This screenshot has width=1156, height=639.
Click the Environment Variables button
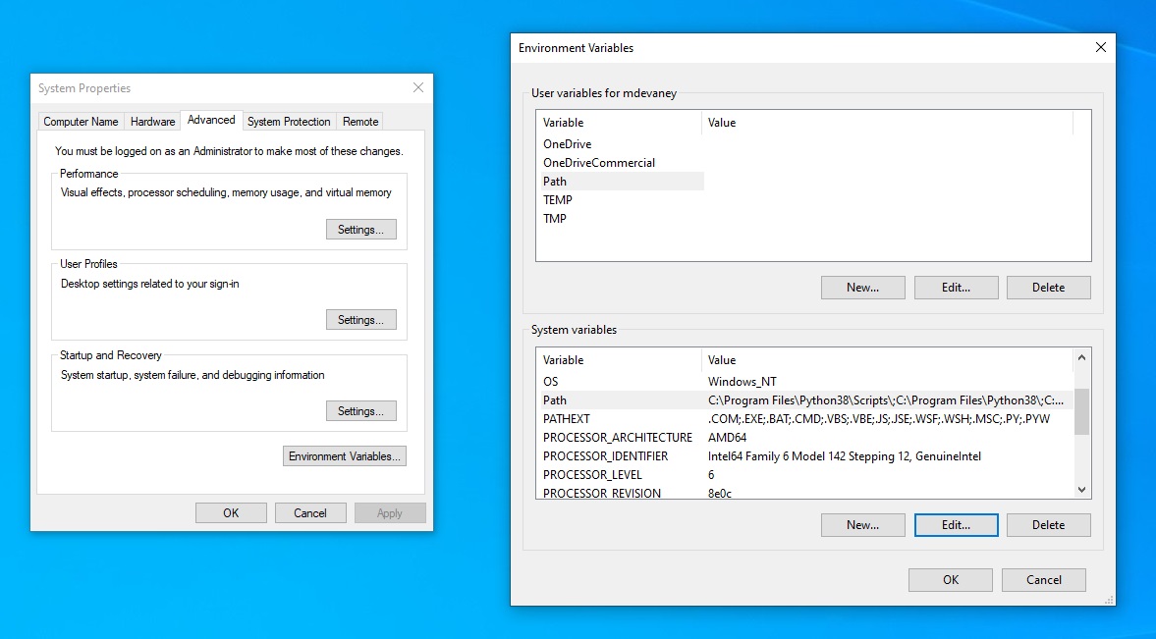[344, 455]
